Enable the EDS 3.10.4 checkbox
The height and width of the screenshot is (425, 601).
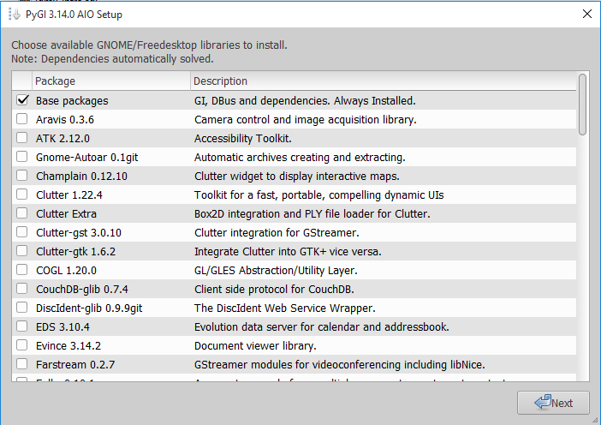point(22,326)
